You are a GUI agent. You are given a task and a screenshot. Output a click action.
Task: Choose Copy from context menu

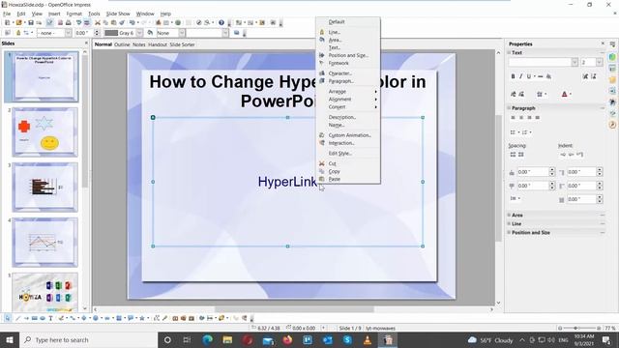[348, 172]
